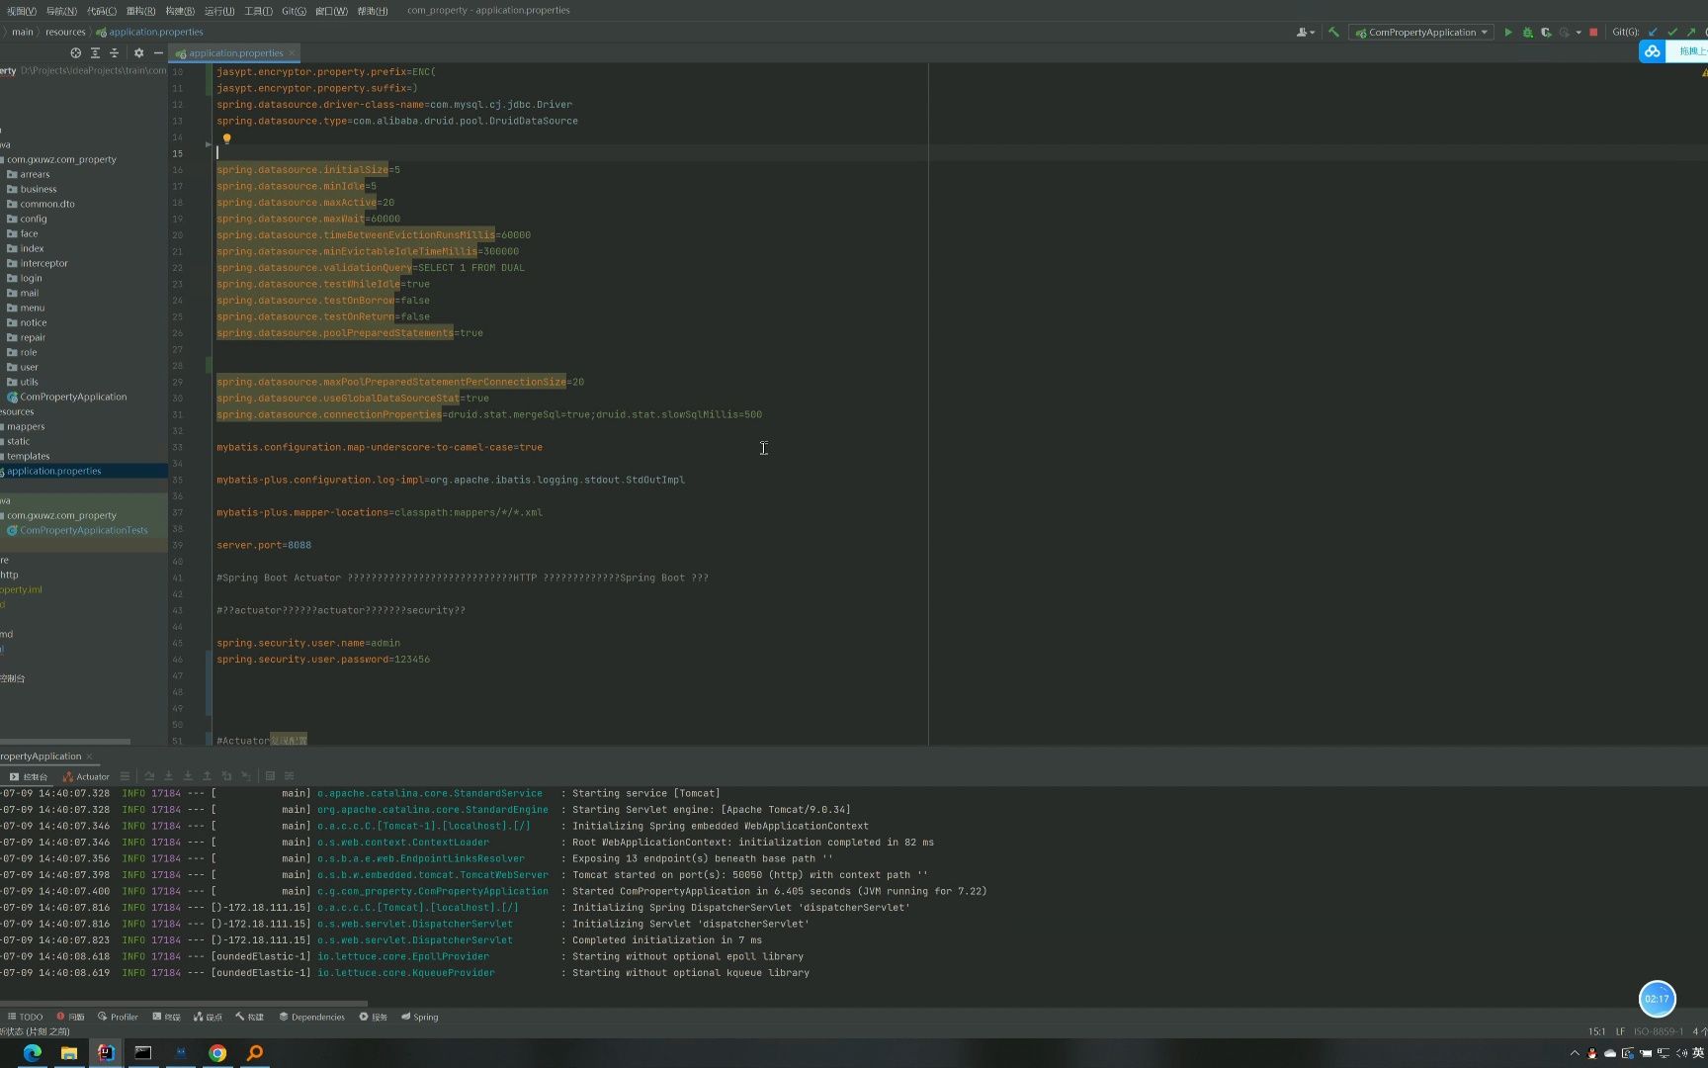Select the notice package folder

pos(34,322)
